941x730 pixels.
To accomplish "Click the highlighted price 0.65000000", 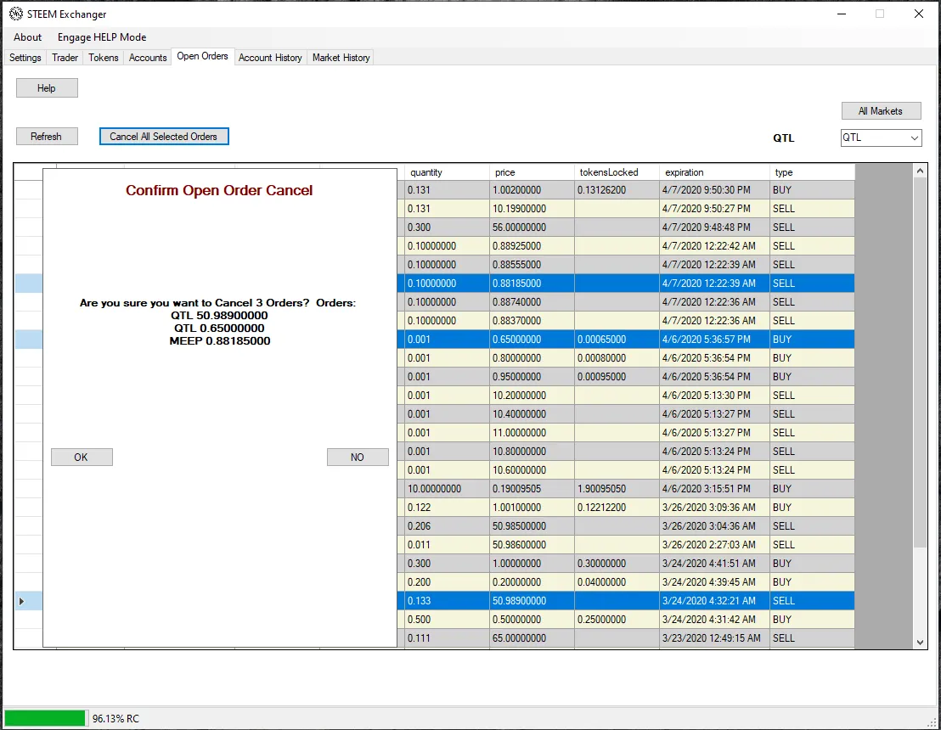I will [532, 340].
